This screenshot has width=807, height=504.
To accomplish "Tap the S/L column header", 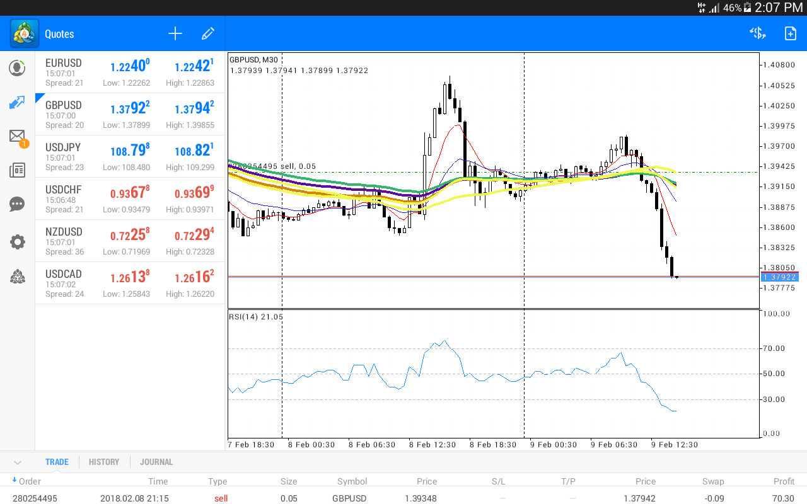I will (499, 481).
